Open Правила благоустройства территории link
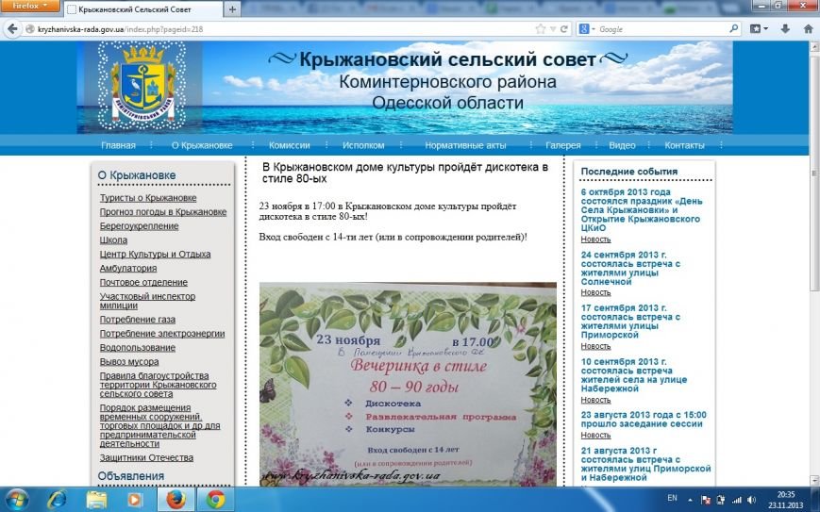The width and height of the screenshot is (820, 512). point(158,385)
